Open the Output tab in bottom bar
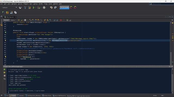The height and width of the screenshot is (97, 174). [x=13, y=96]
